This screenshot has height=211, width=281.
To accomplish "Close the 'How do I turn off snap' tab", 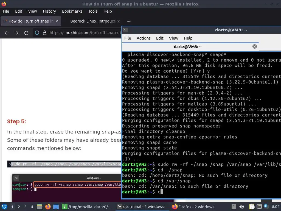I will pos(57,21).
